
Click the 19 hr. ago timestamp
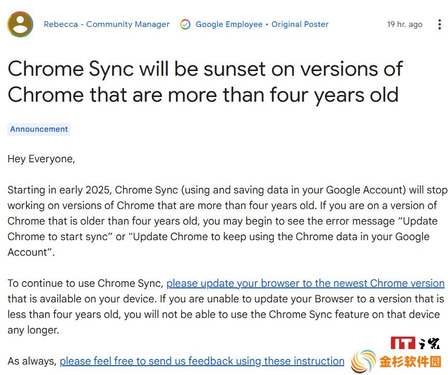pyautogui.click(x=404, y=24)
